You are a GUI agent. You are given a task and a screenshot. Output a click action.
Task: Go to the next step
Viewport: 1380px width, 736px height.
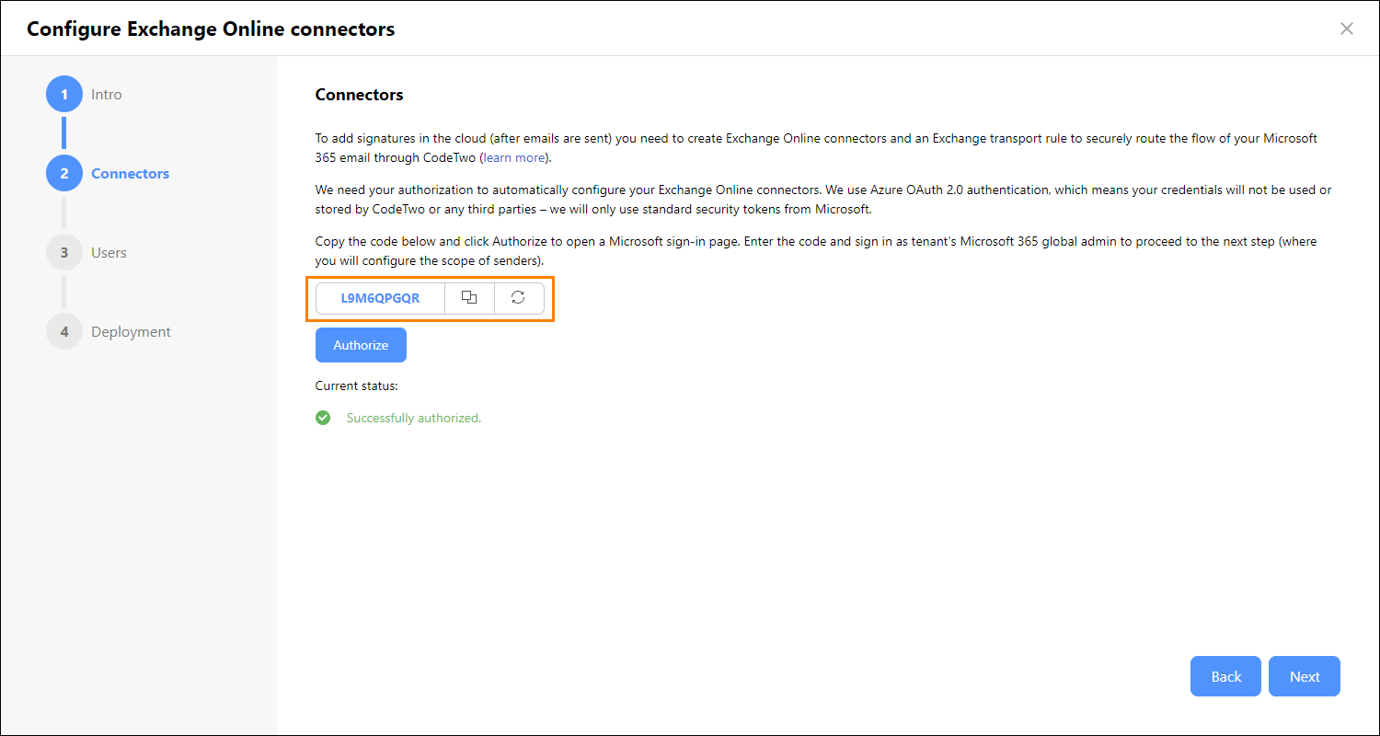coord(1305,676)
